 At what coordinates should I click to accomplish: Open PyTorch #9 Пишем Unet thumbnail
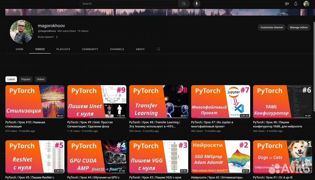[x=97, y=101]
